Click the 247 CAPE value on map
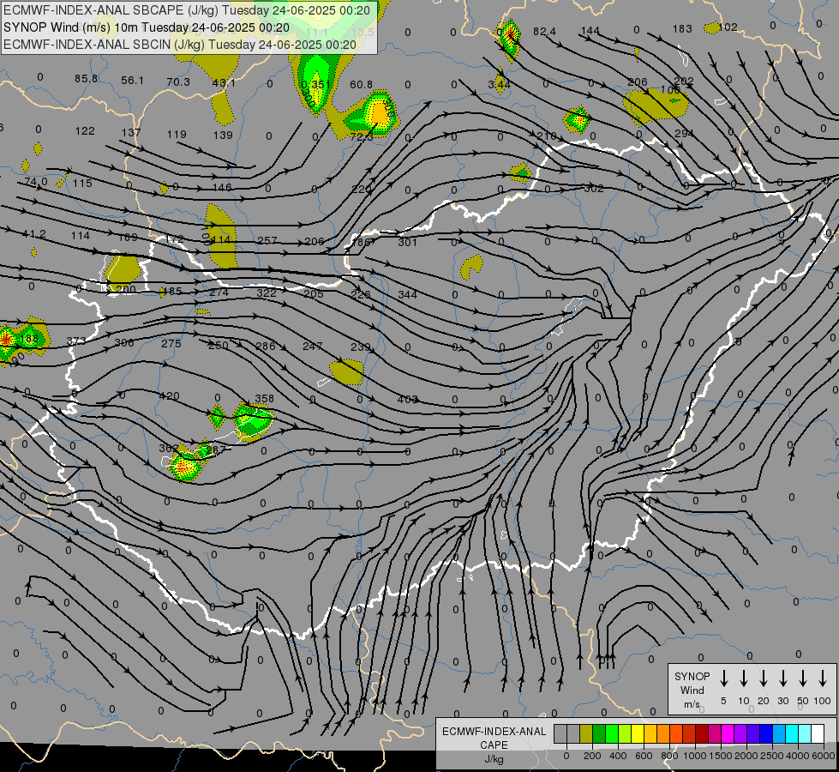The height and width of the screenshot is (772, 839). pyautogui.click(x=313, y=347)
